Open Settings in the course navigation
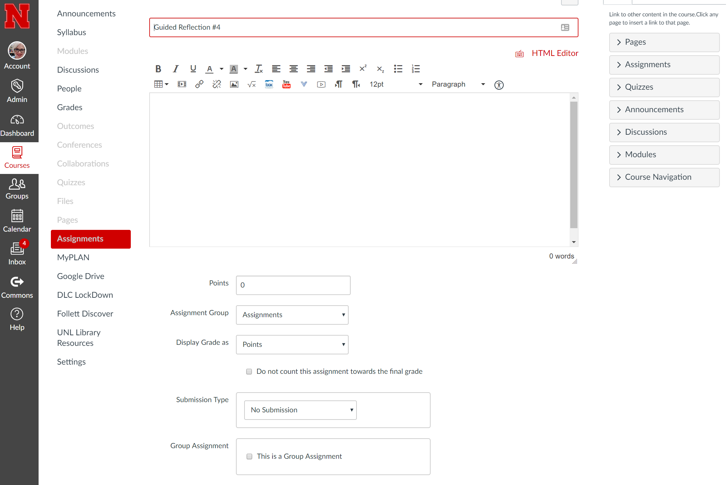 (71, 362)
